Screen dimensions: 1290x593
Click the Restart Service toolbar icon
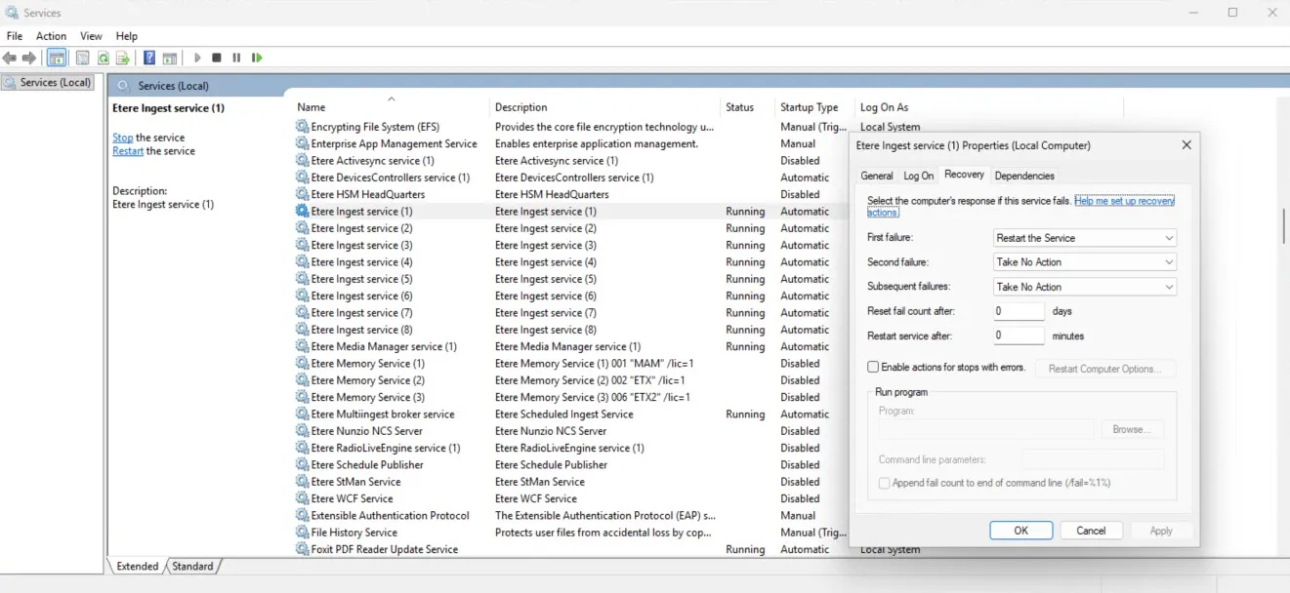[257, 59]
